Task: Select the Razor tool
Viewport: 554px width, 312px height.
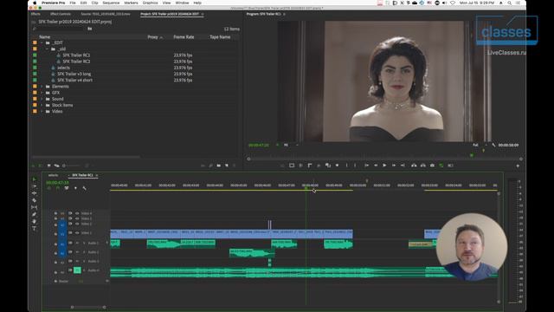Action: click(x=35, y=200)
